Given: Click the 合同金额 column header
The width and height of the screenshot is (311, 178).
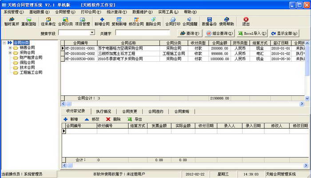Looking at the screenshot, I should tap(219, 43).
